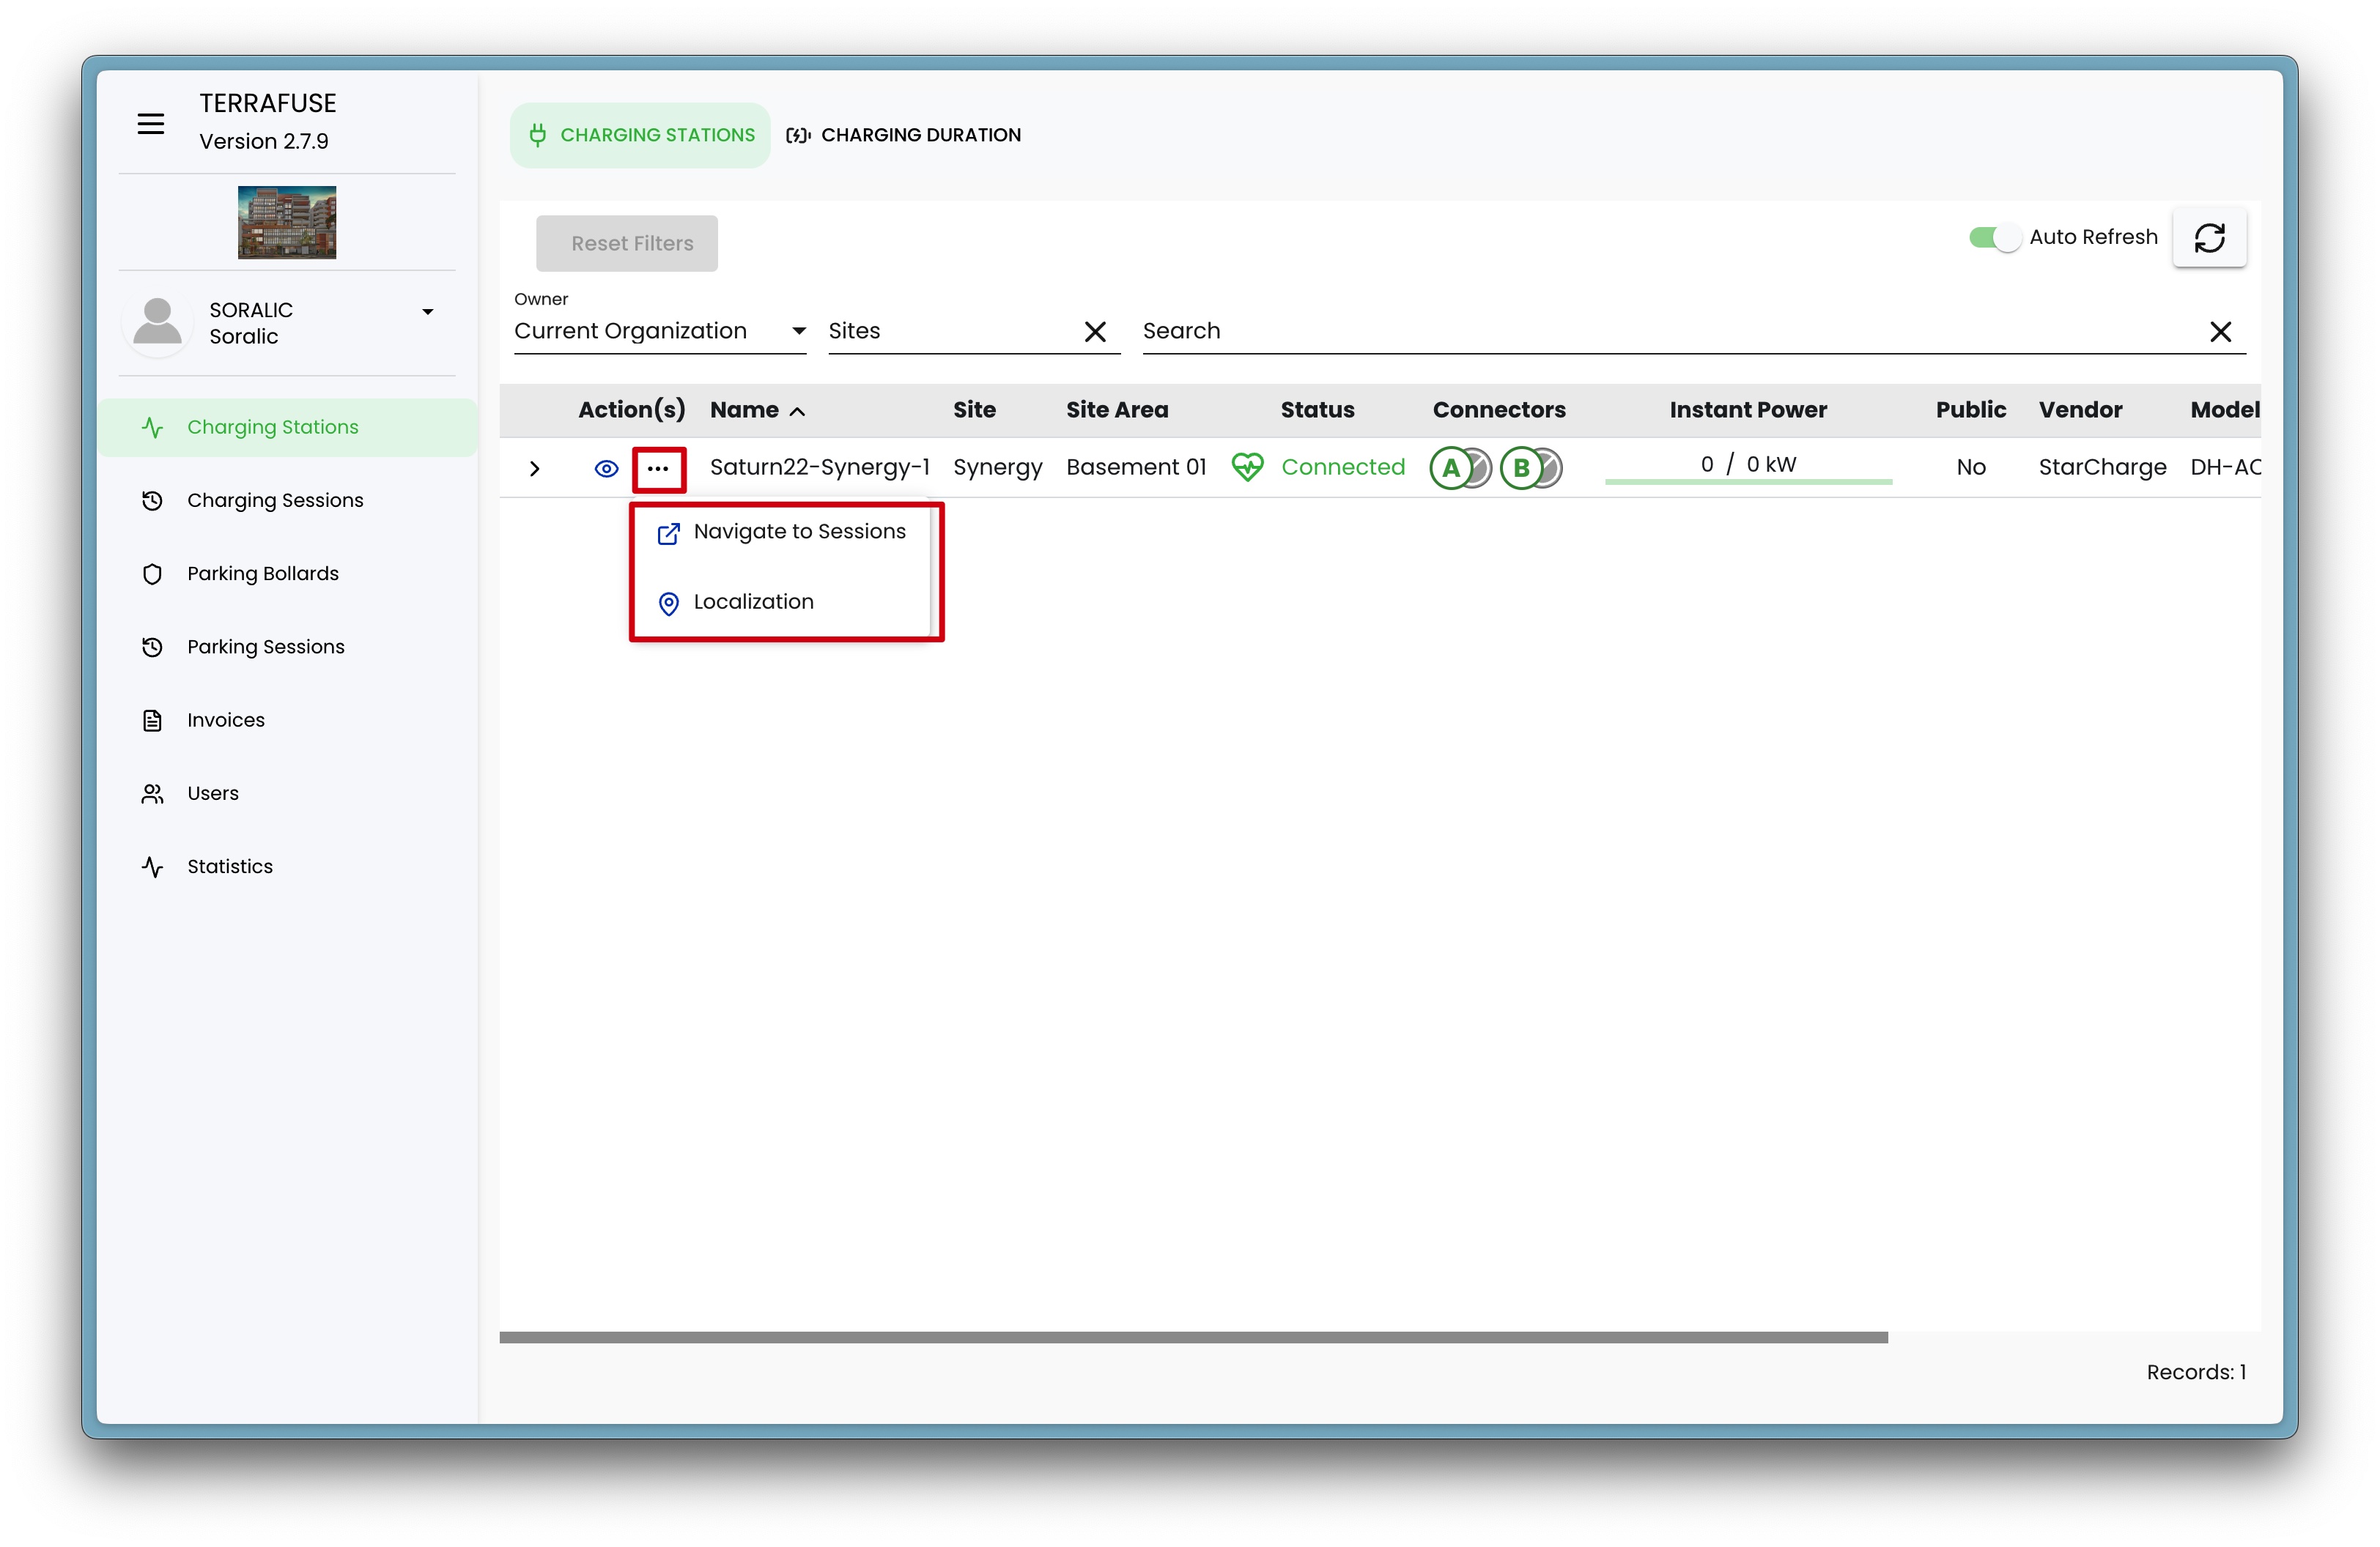Click the eye icon for Saturn22-Synergy-1
This screenshot has height=1547, width=2380.
pos(606,469)
